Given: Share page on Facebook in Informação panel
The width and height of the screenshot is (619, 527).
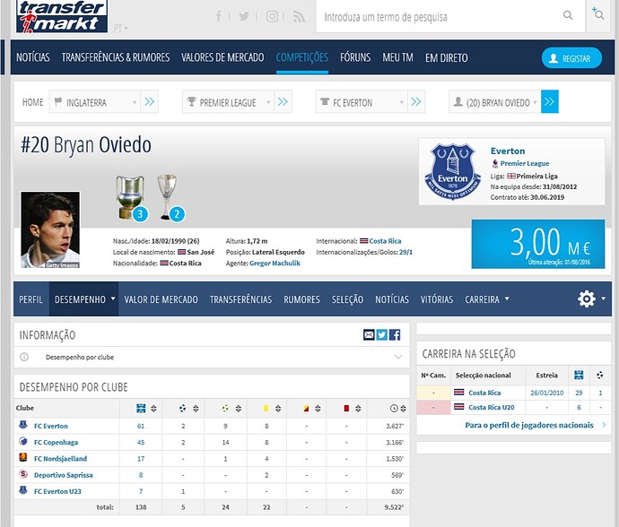Looking at the screenshot, I should coord(395,335).
